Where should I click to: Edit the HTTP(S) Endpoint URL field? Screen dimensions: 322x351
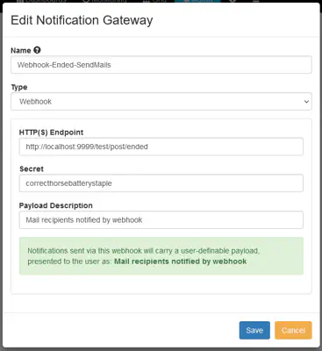tap(161, 147)
